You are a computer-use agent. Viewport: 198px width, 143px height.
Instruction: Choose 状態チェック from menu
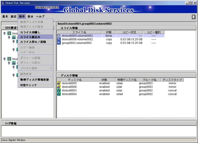coord(35,85)
